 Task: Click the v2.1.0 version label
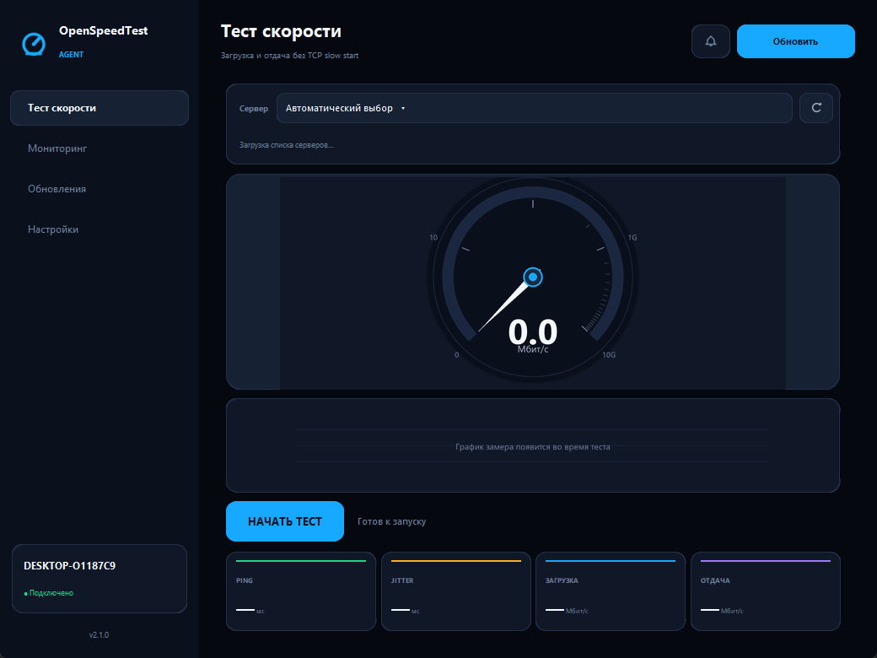pos(99,635)
